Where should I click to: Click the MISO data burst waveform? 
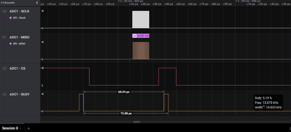tap(141, 50)
